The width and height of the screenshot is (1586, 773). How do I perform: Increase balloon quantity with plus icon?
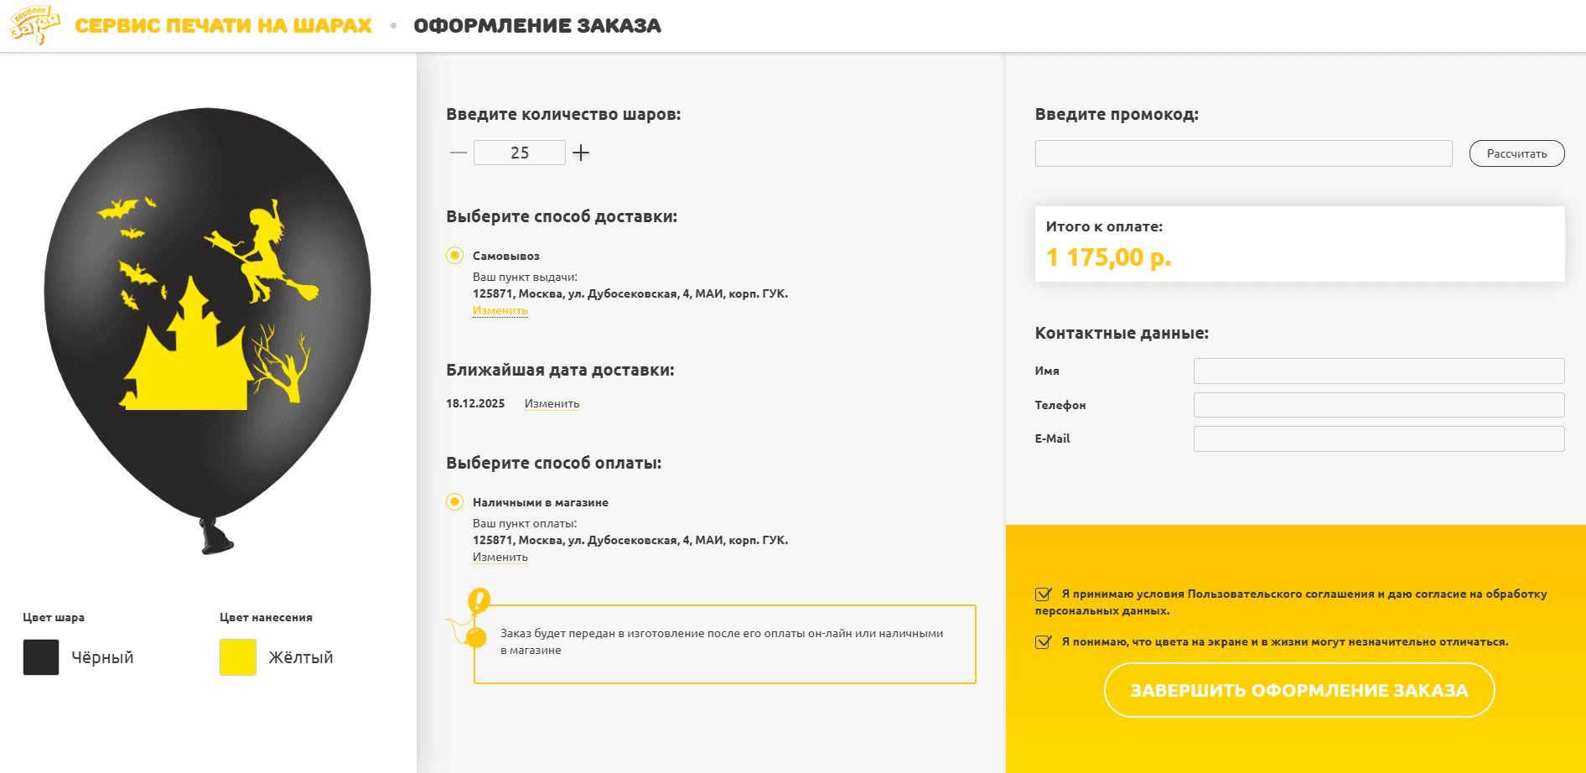pyautogui.click(x=581, y=153)
